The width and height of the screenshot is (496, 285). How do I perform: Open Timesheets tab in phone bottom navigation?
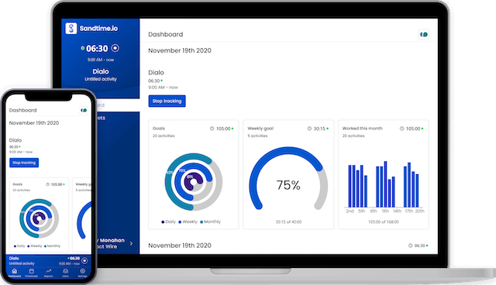(31, 273)
